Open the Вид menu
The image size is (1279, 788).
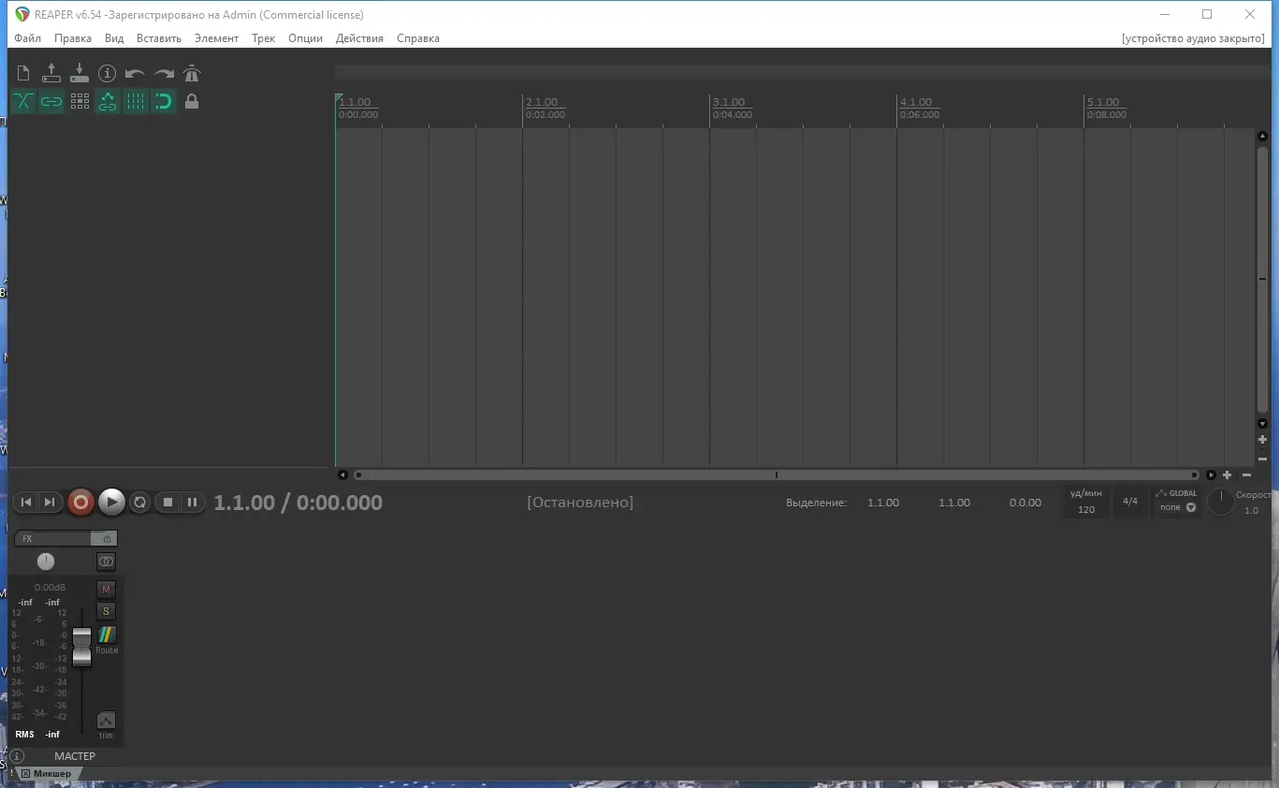(x=114, y=38)
